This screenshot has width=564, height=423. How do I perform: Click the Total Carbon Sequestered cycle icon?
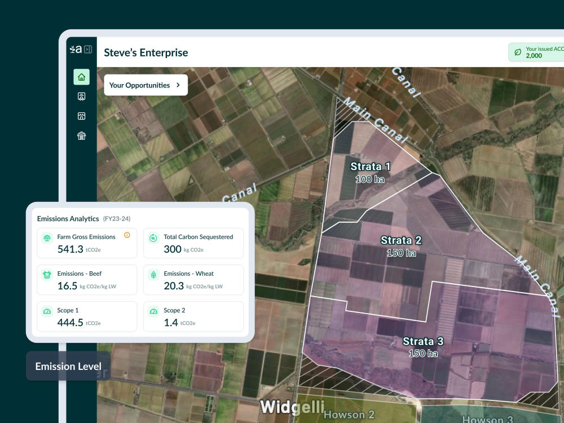pos(153,238)
